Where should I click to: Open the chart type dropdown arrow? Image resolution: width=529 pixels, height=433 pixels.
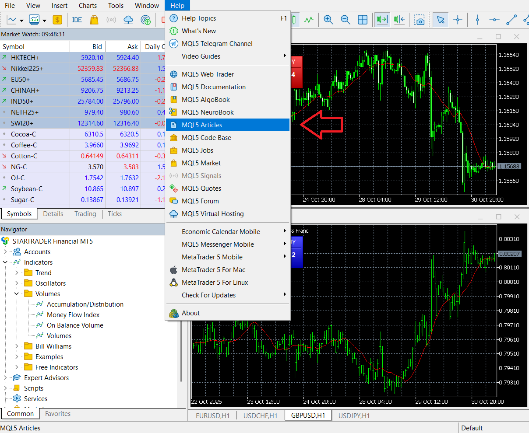21,20
